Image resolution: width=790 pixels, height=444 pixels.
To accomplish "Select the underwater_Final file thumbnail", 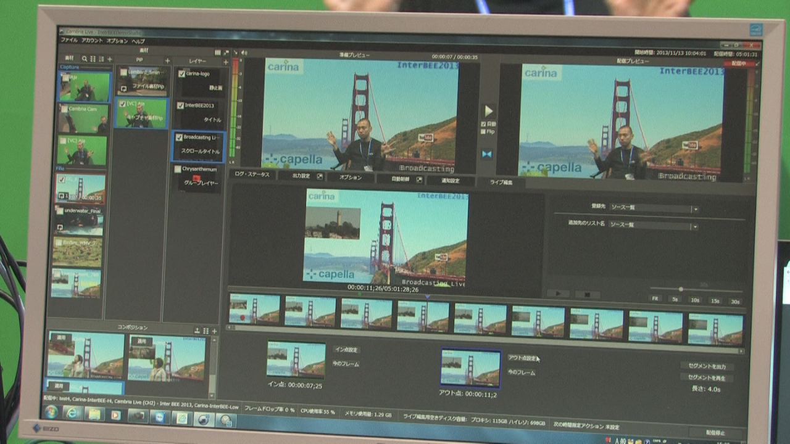I will click(x=78, y=220).
